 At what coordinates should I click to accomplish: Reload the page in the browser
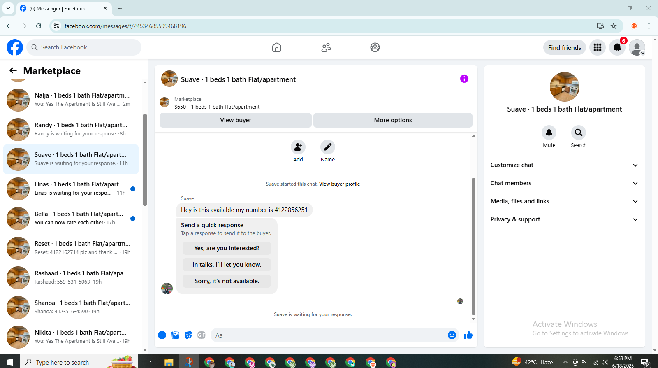[x=39, y=26]
